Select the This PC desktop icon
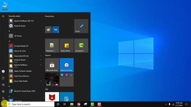 pyautogui.click(x=5, y=6)
